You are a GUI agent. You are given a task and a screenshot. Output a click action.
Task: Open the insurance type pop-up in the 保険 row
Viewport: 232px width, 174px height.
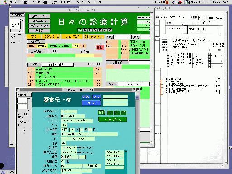click(x=69, y=157)
